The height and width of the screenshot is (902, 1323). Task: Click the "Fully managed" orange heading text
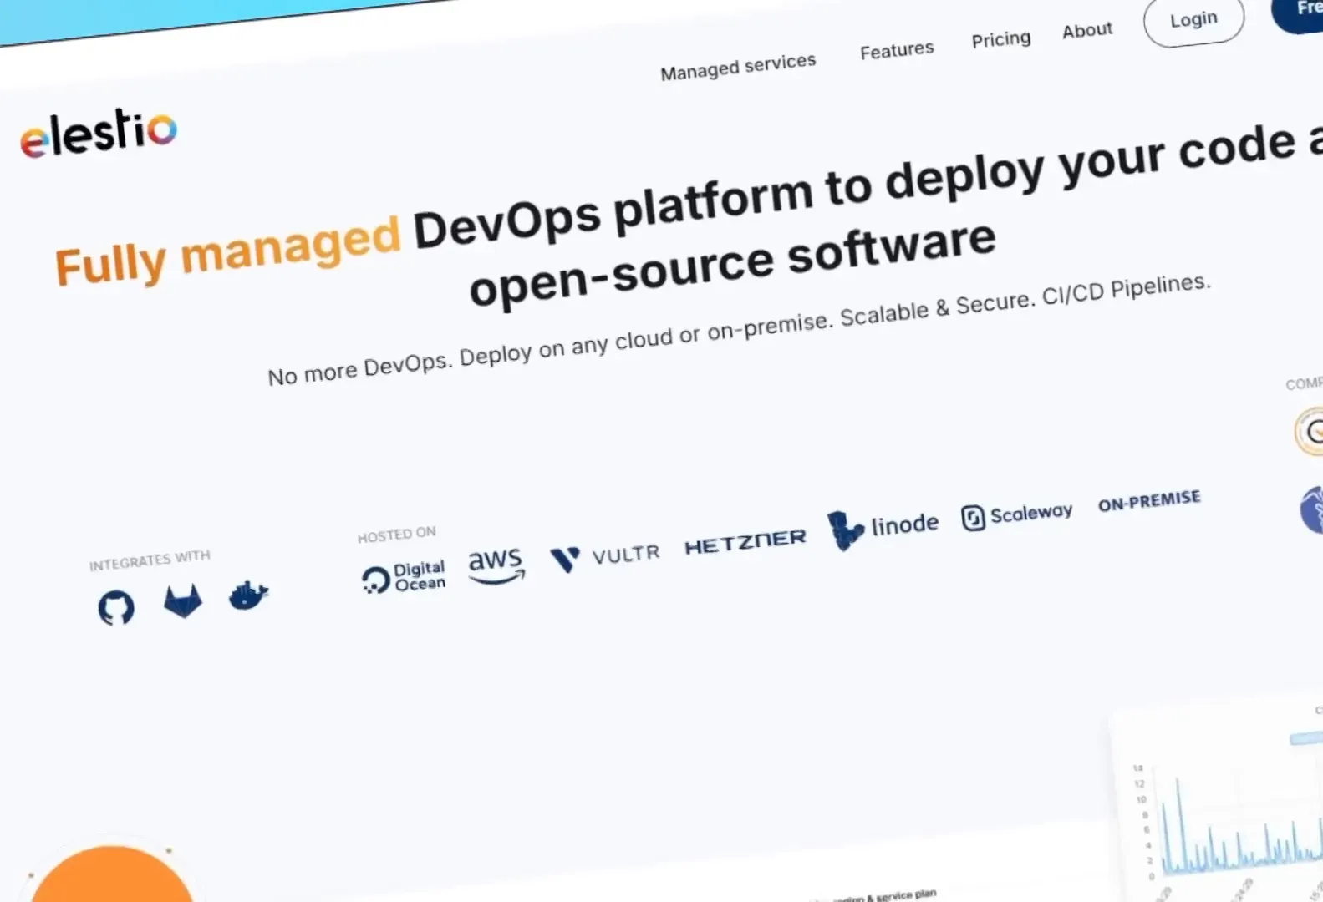[x=228, y=250]
